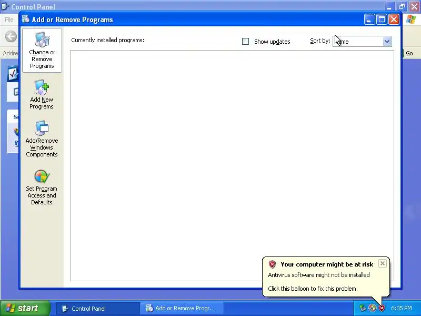The height and width of the screenshot is (316, 421).
Task: Close the Control Panel window
Action: tap(414, 7)
